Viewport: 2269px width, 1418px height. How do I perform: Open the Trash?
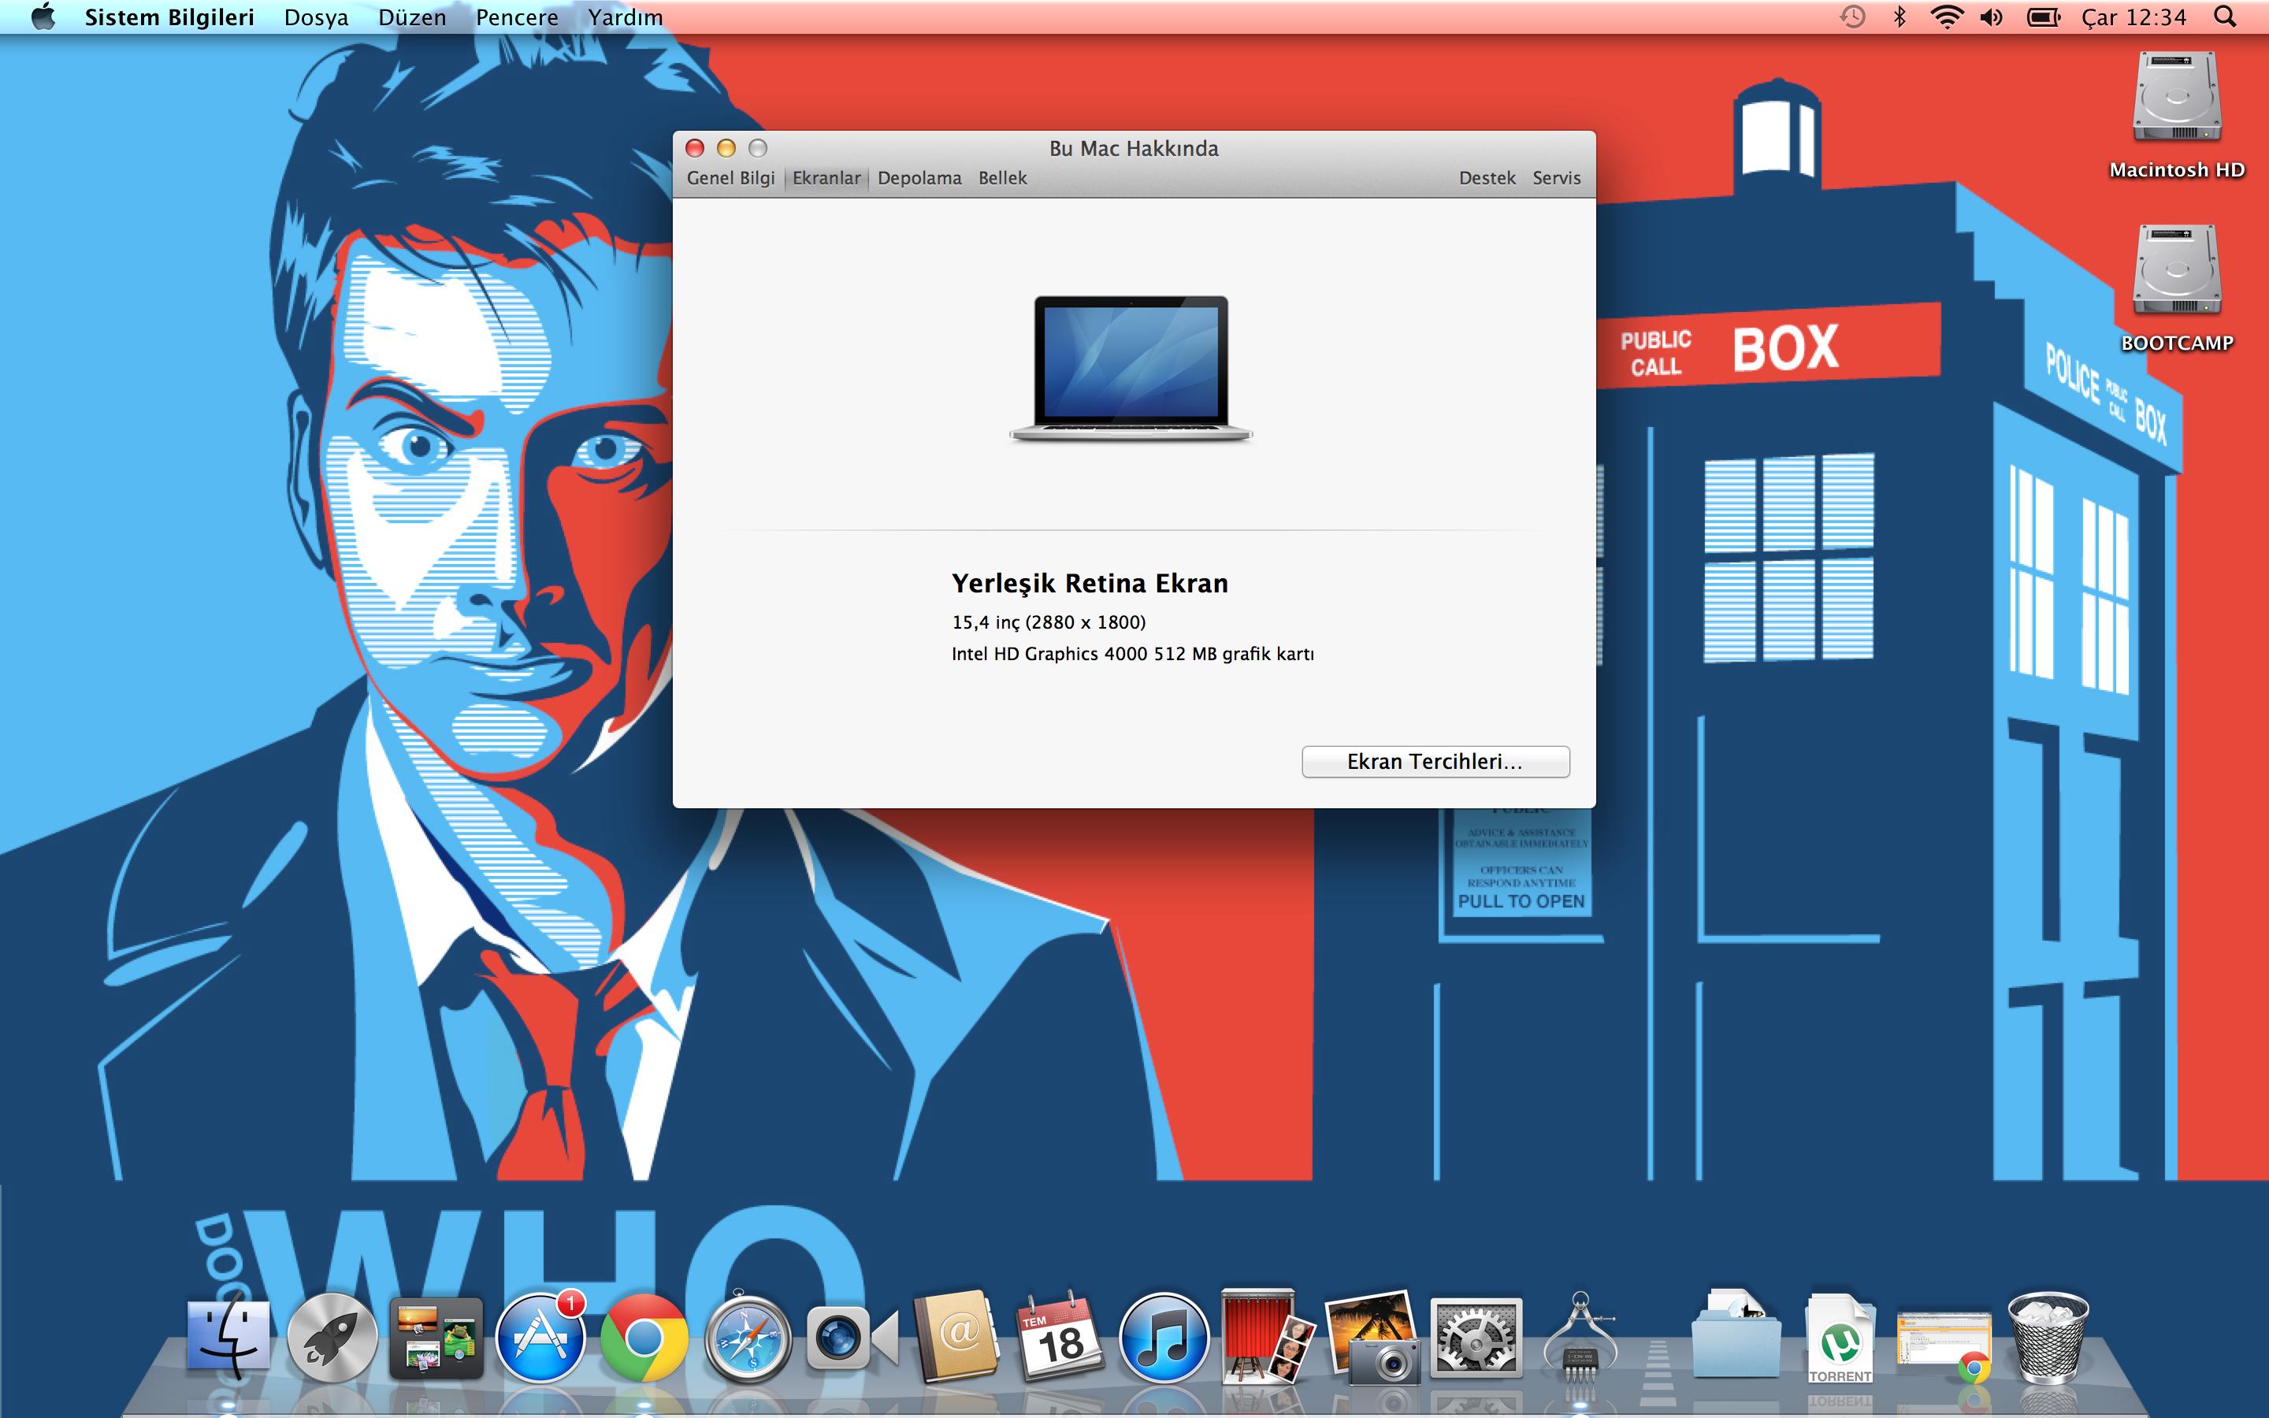click(2048, 1338)
